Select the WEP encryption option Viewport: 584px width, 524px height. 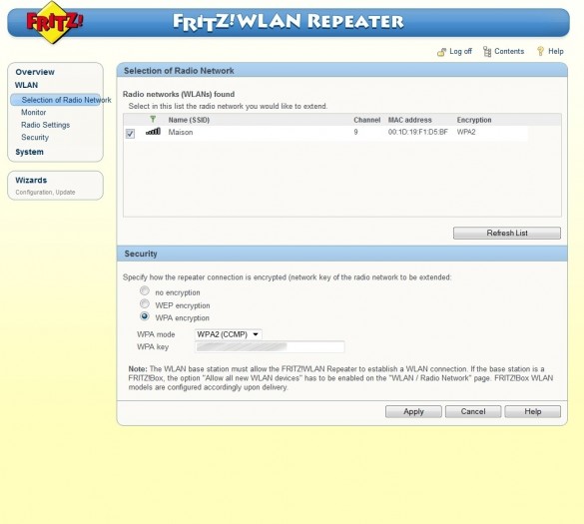pyautogui.click(x=145, y=303)
